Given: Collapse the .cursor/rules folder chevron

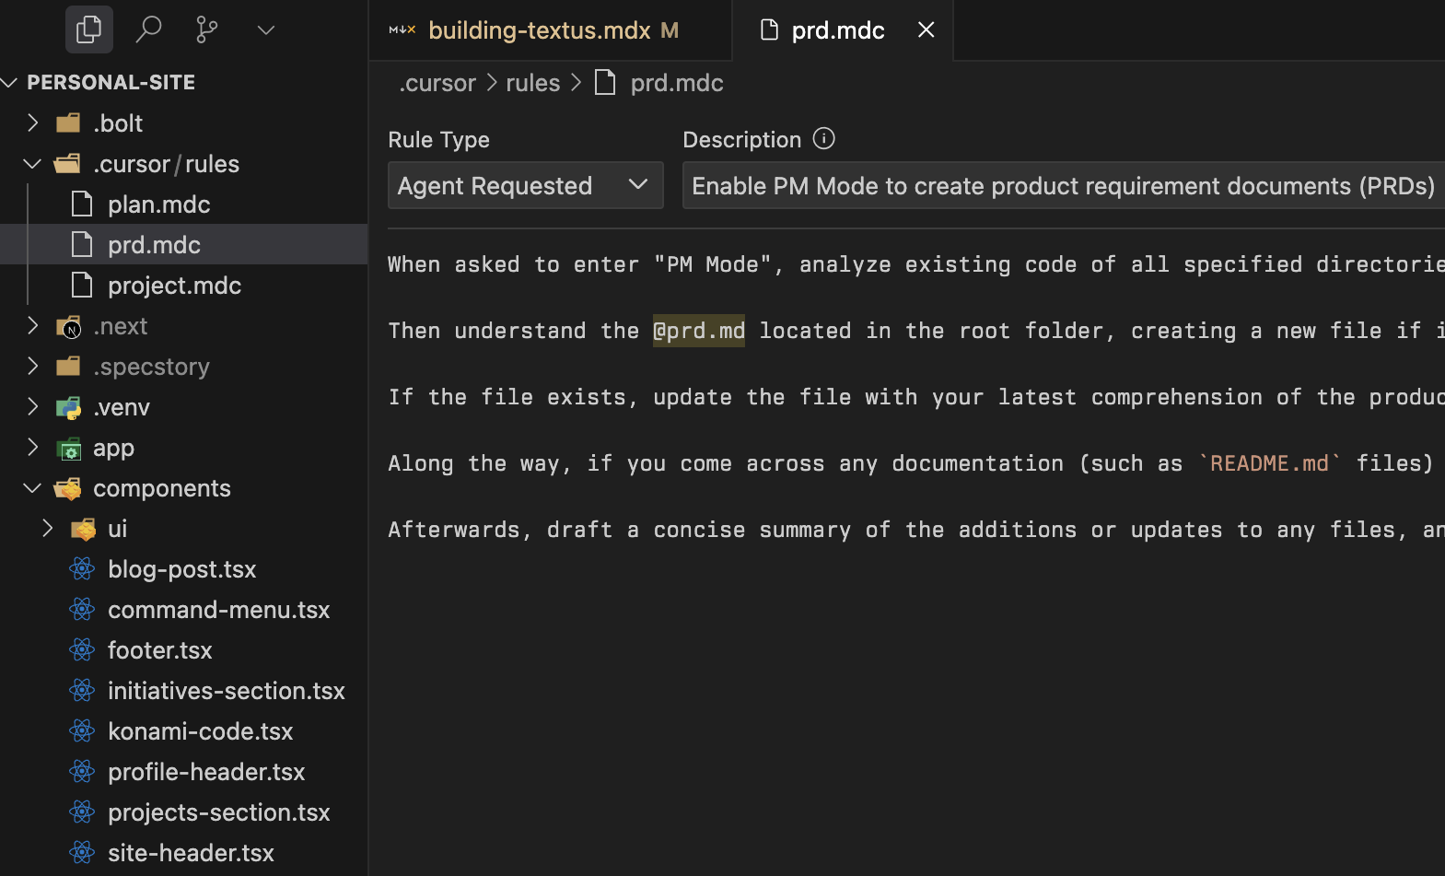Looking at the screenshot, I should coord(33,164).
